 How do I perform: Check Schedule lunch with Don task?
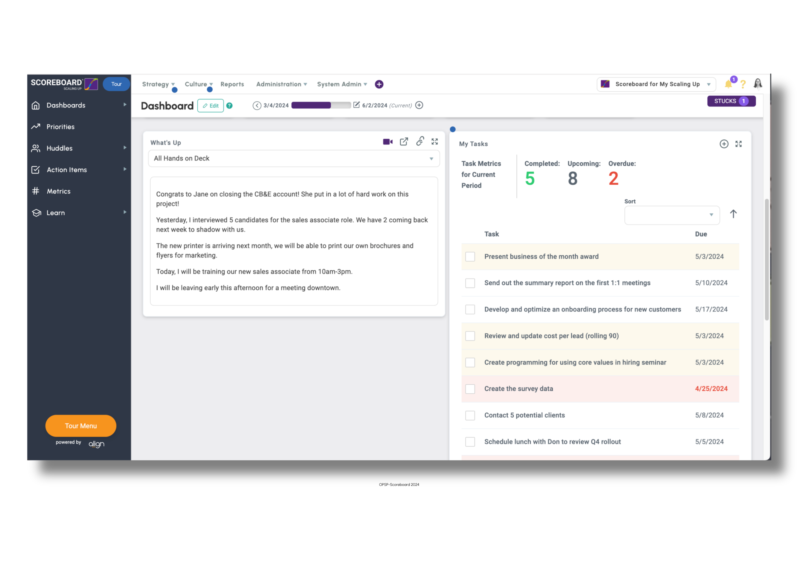coord(470,442)
